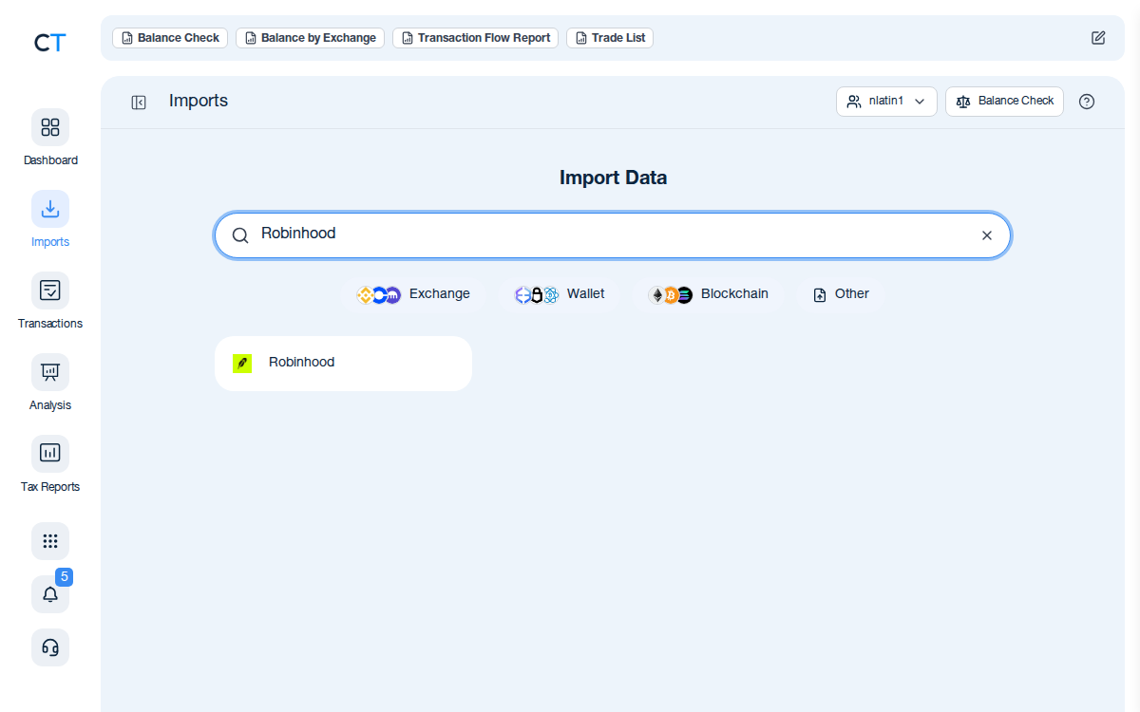Screen dimensions: 1140x712
Task: Open the Dashboard sidebar icon
Action: pos(50,127)
